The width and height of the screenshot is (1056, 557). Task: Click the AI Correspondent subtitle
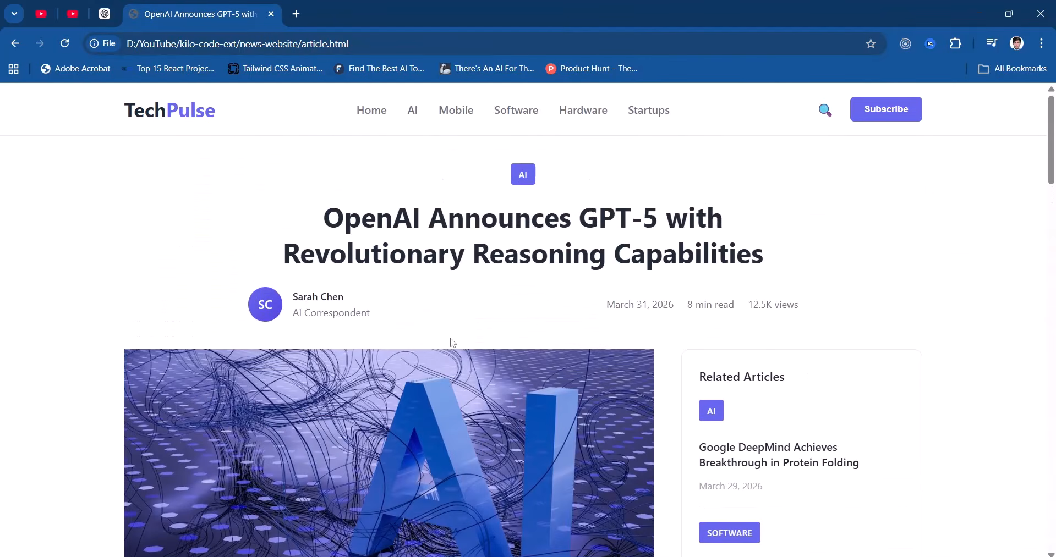331,313
